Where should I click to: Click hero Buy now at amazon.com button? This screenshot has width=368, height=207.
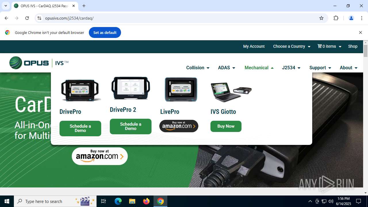(x=100, y=156)
